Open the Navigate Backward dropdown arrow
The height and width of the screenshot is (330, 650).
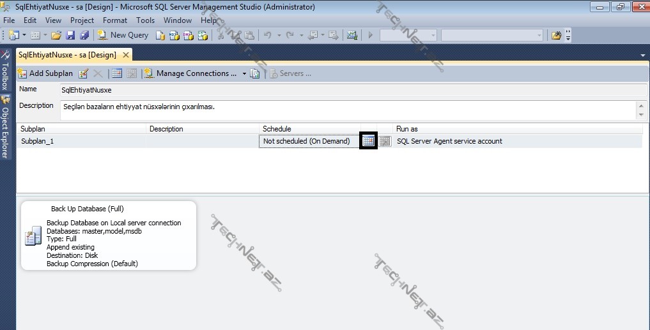tap(323, 35)
